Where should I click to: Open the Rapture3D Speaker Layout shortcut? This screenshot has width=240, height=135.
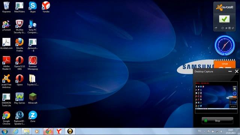[19, 118]
